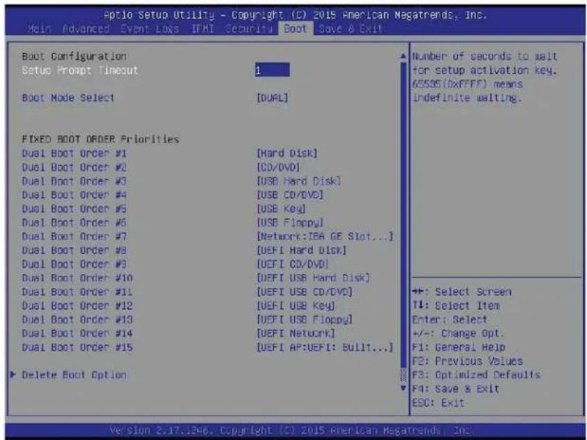
Task: Select the Security tab
Action: point(249,29)
